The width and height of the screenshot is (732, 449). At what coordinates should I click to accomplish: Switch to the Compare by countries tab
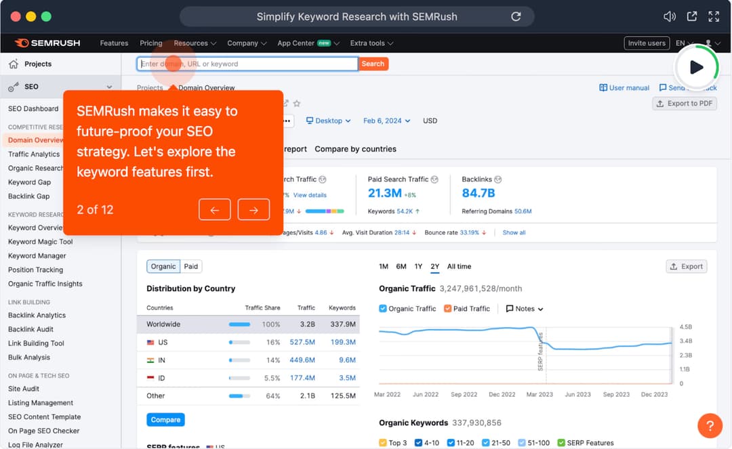(355, 149)
